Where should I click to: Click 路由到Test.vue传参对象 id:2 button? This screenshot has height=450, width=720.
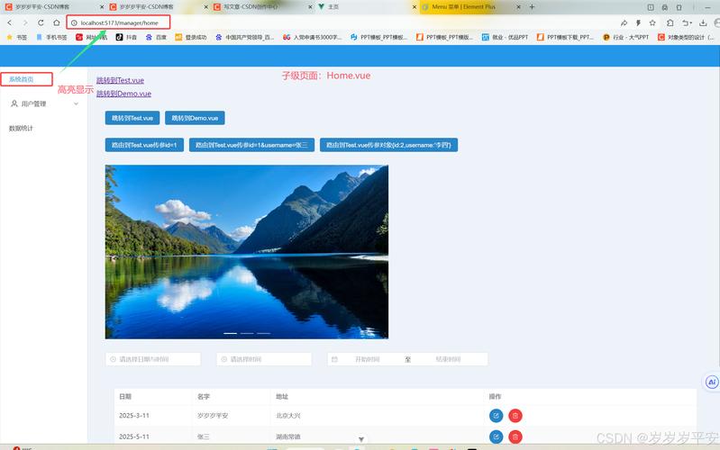pyautogui.click(x=388, y=145)
